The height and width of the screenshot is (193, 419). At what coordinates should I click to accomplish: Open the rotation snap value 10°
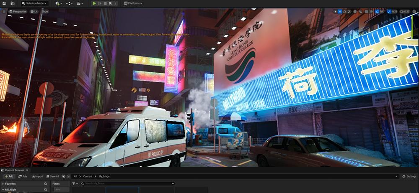pyautogui.click(x=382, y=11)
